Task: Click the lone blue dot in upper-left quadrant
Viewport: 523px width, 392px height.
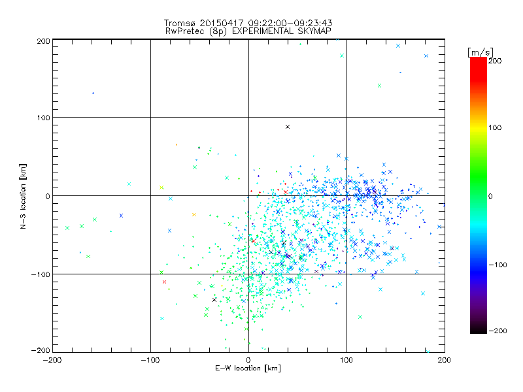Action: click(x=93, y=93)
